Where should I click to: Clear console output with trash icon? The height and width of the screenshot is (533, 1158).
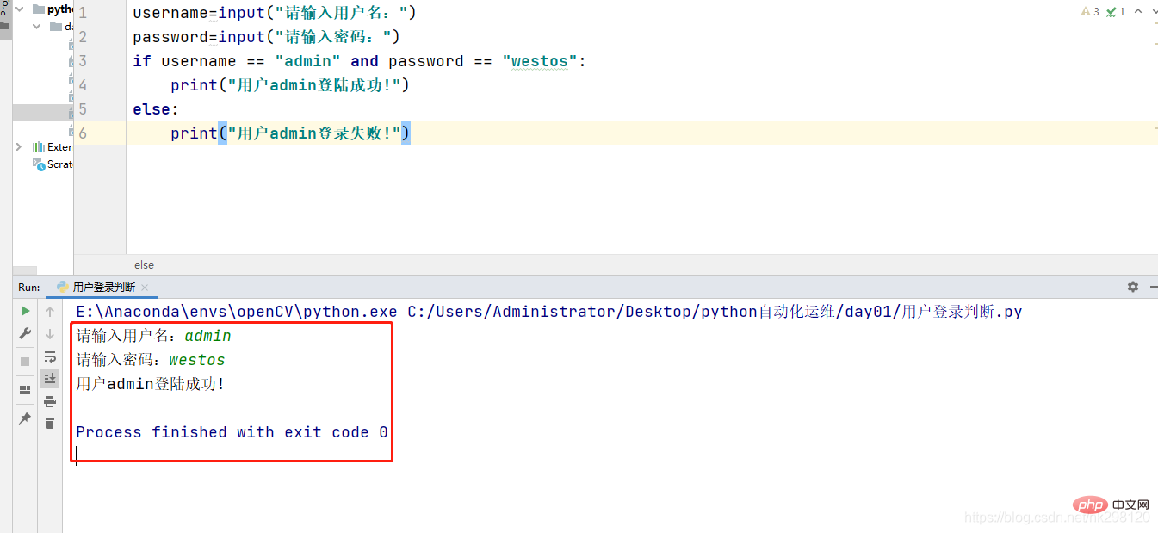click(x=50, y=423)
